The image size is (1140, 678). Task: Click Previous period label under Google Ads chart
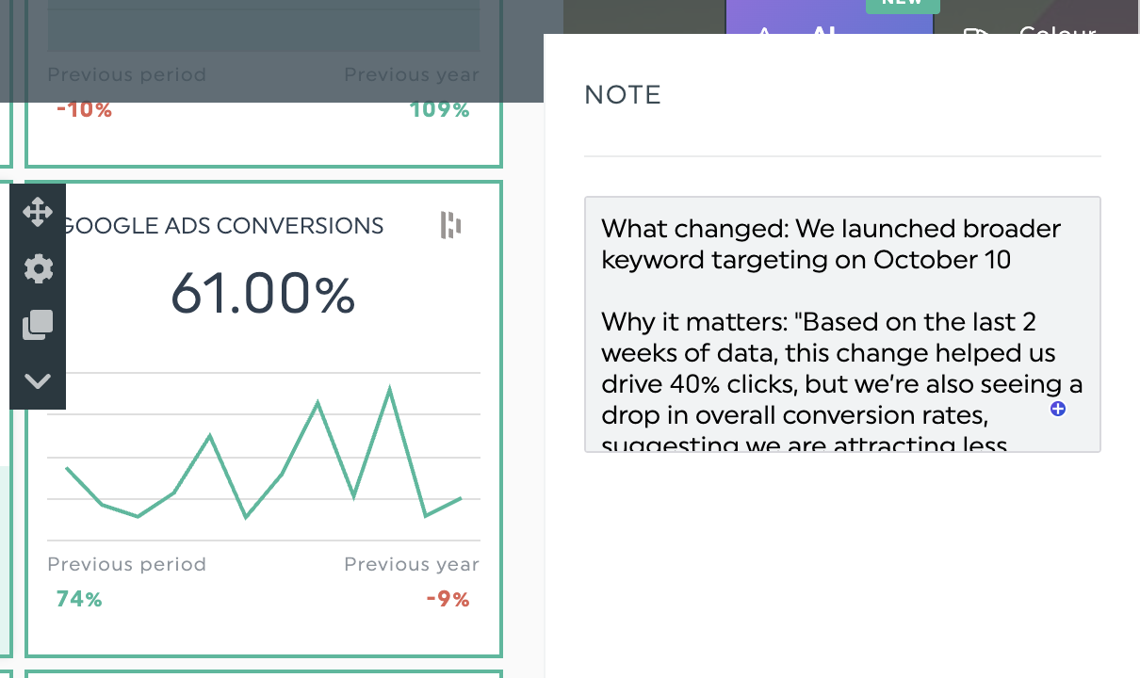click(126, 564)
